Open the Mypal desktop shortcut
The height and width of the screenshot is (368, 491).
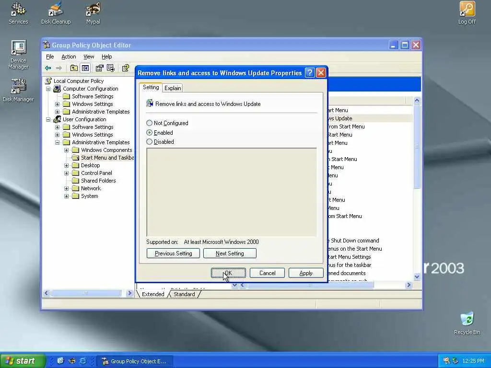click(x=93, y=13)
